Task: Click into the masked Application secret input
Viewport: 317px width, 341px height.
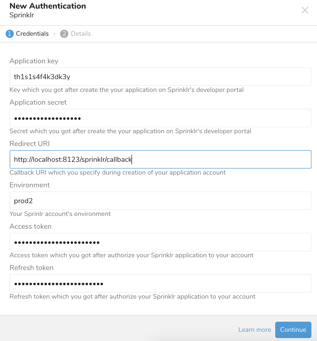Action: (x=160, y=118)
